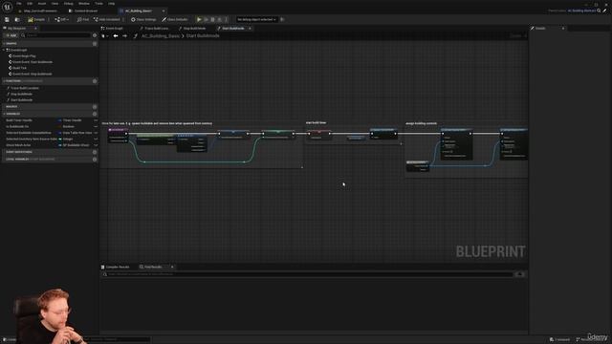Click the Stop simulation button
Image resolution: width=612 pixels, height=344 pixels.
[x=212, y=19]
